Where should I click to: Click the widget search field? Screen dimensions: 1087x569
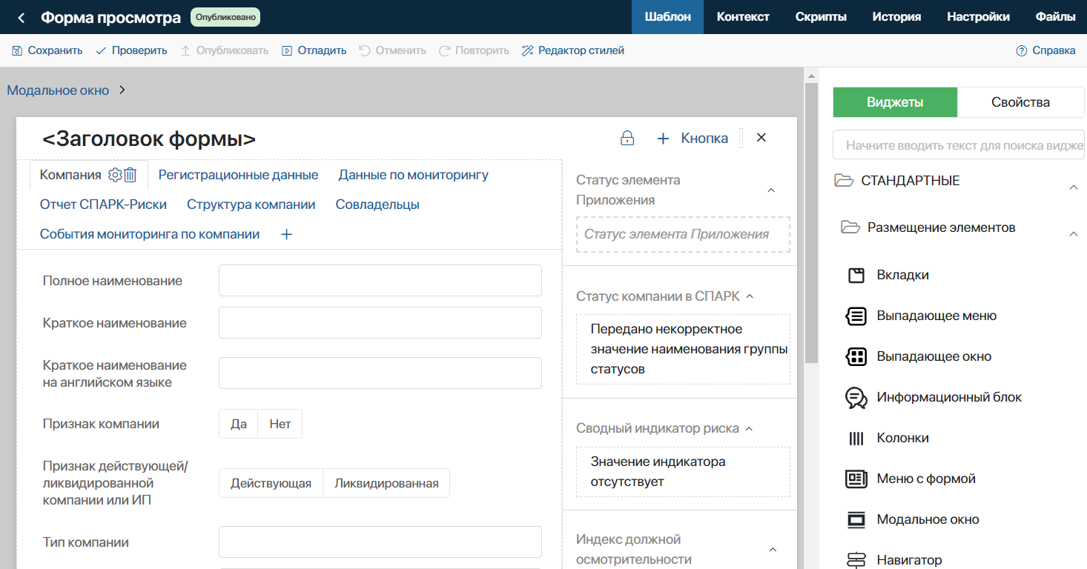959,145
